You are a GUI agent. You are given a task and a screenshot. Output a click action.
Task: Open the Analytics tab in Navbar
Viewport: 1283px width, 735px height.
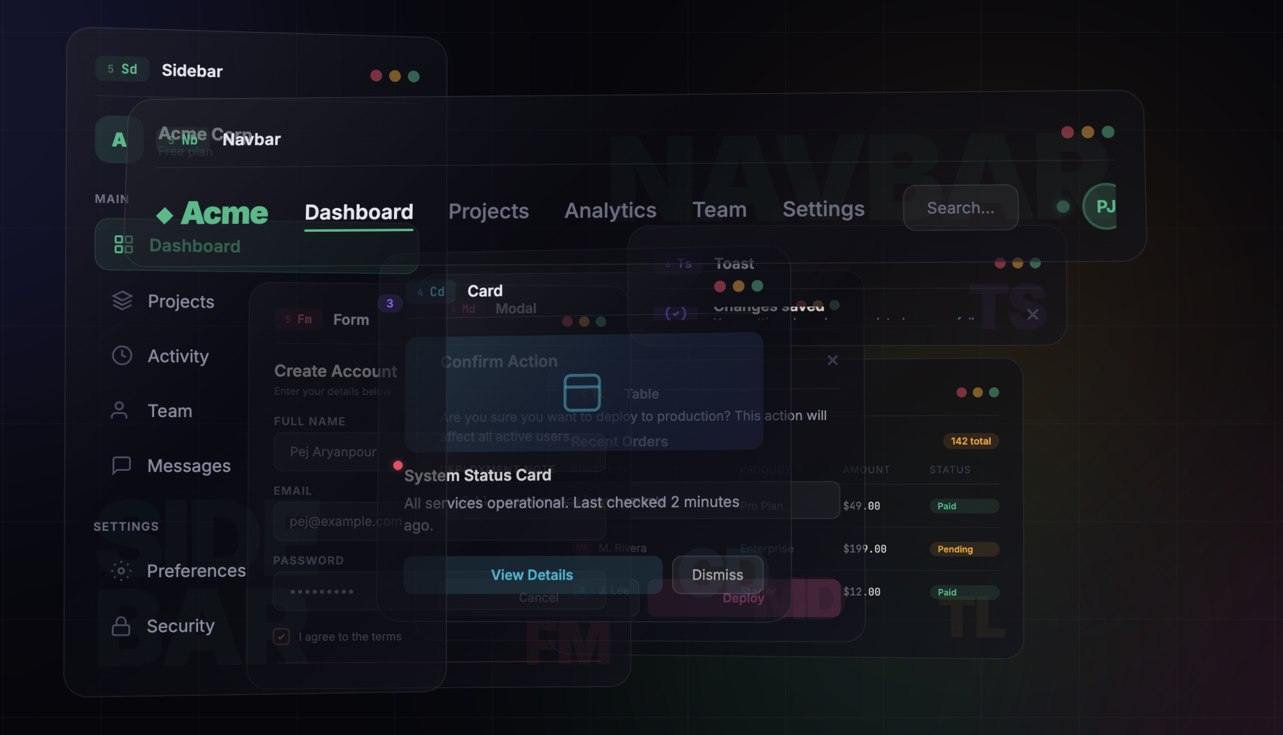[610, 210]
